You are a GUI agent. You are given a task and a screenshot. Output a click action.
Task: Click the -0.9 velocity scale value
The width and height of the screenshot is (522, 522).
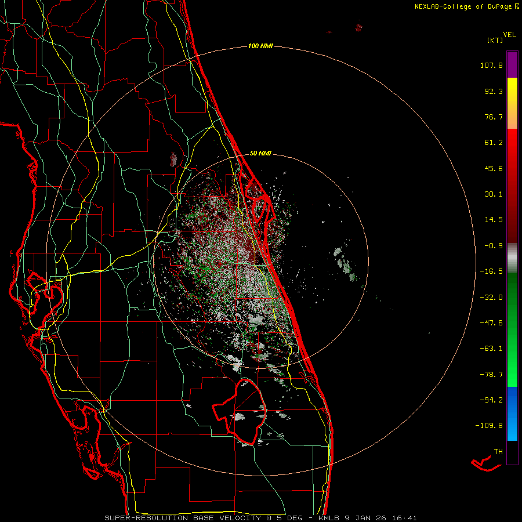pos(494,246)
